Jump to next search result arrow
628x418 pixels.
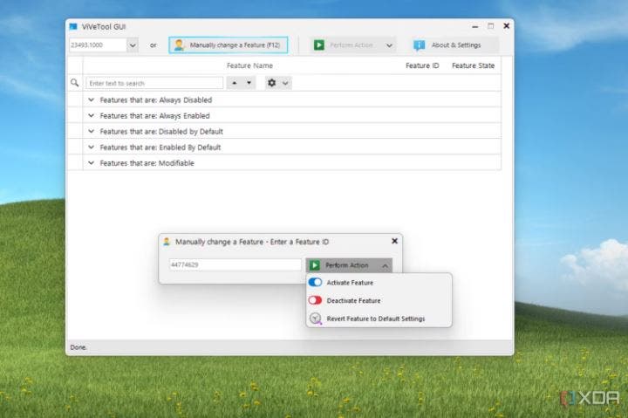(x=249, y=83)
